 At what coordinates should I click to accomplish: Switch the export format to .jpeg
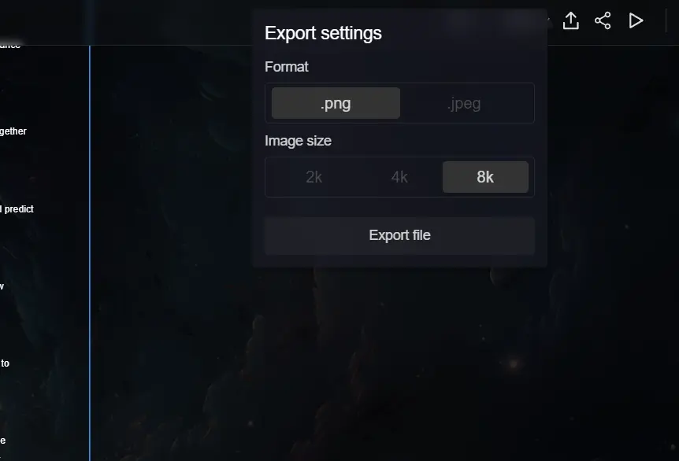[x=463, y=102]
